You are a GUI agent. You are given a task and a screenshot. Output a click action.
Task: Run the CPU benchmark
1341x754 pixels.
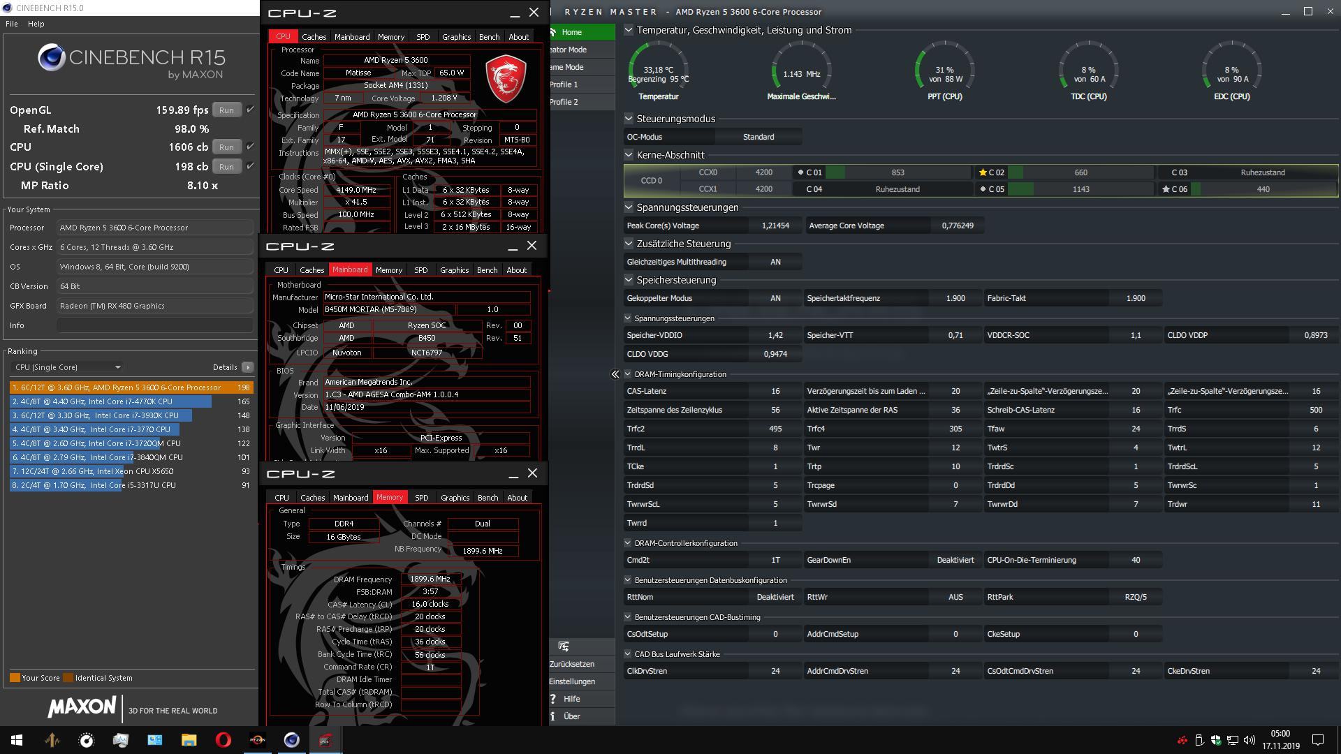point(226,147)
